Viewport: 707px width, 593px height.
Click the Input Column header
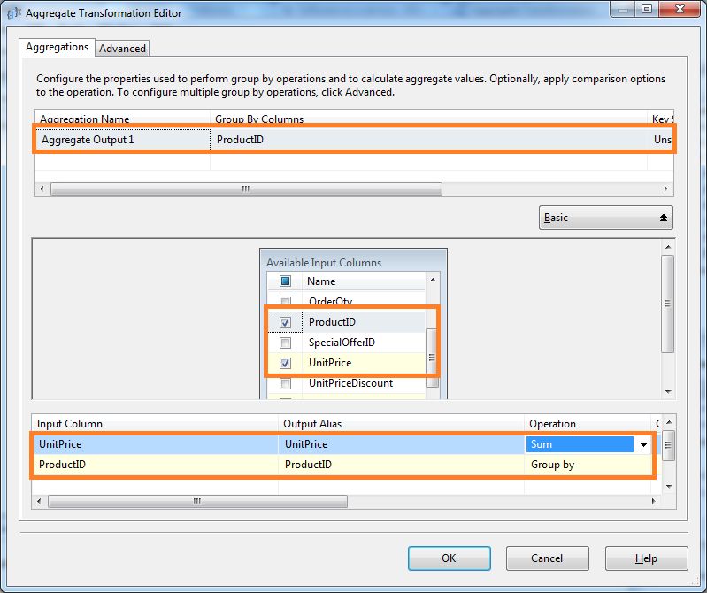tap(156, 424)
